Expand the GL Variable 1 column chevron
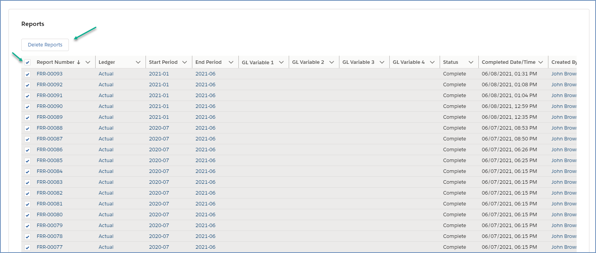This screenshot has width=596, height=253. click(281, 62)
